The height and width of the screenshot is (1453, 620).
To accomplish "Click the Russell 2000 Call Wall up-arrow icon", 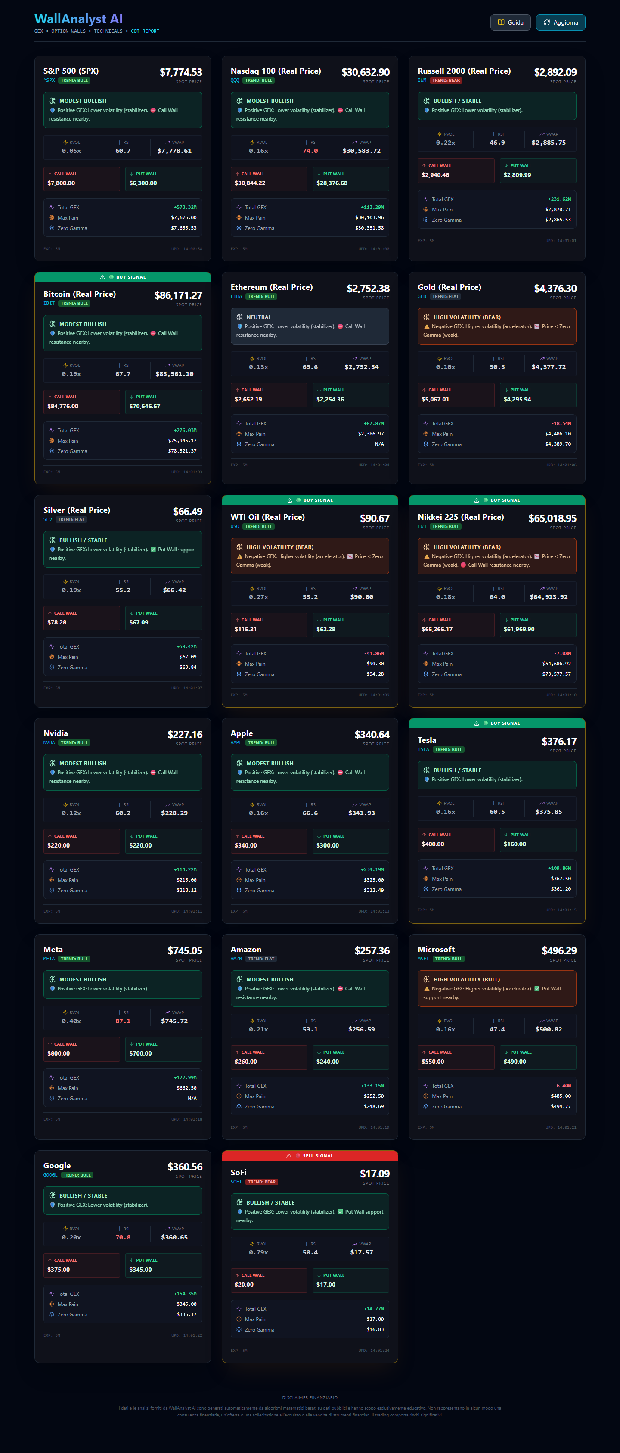I will (424, 166).
